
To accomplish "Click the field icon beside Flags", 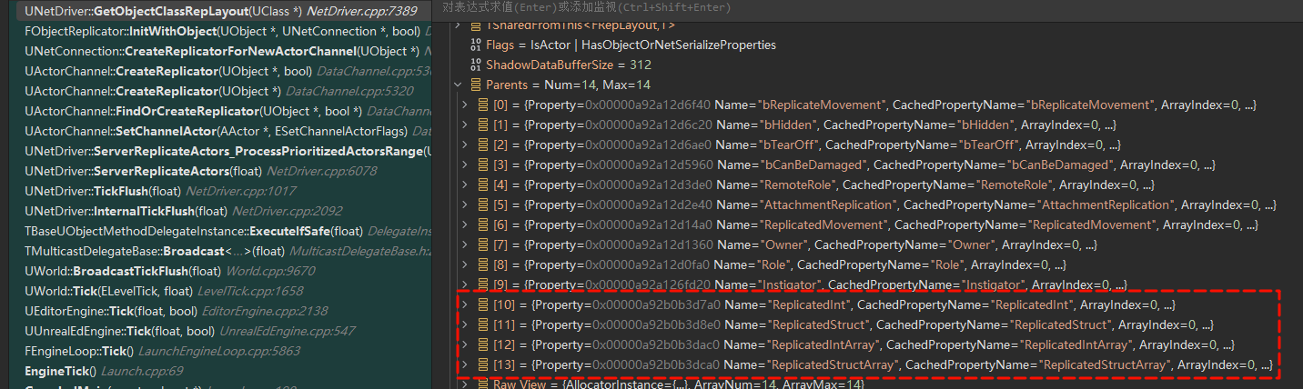I will point(476,45).
